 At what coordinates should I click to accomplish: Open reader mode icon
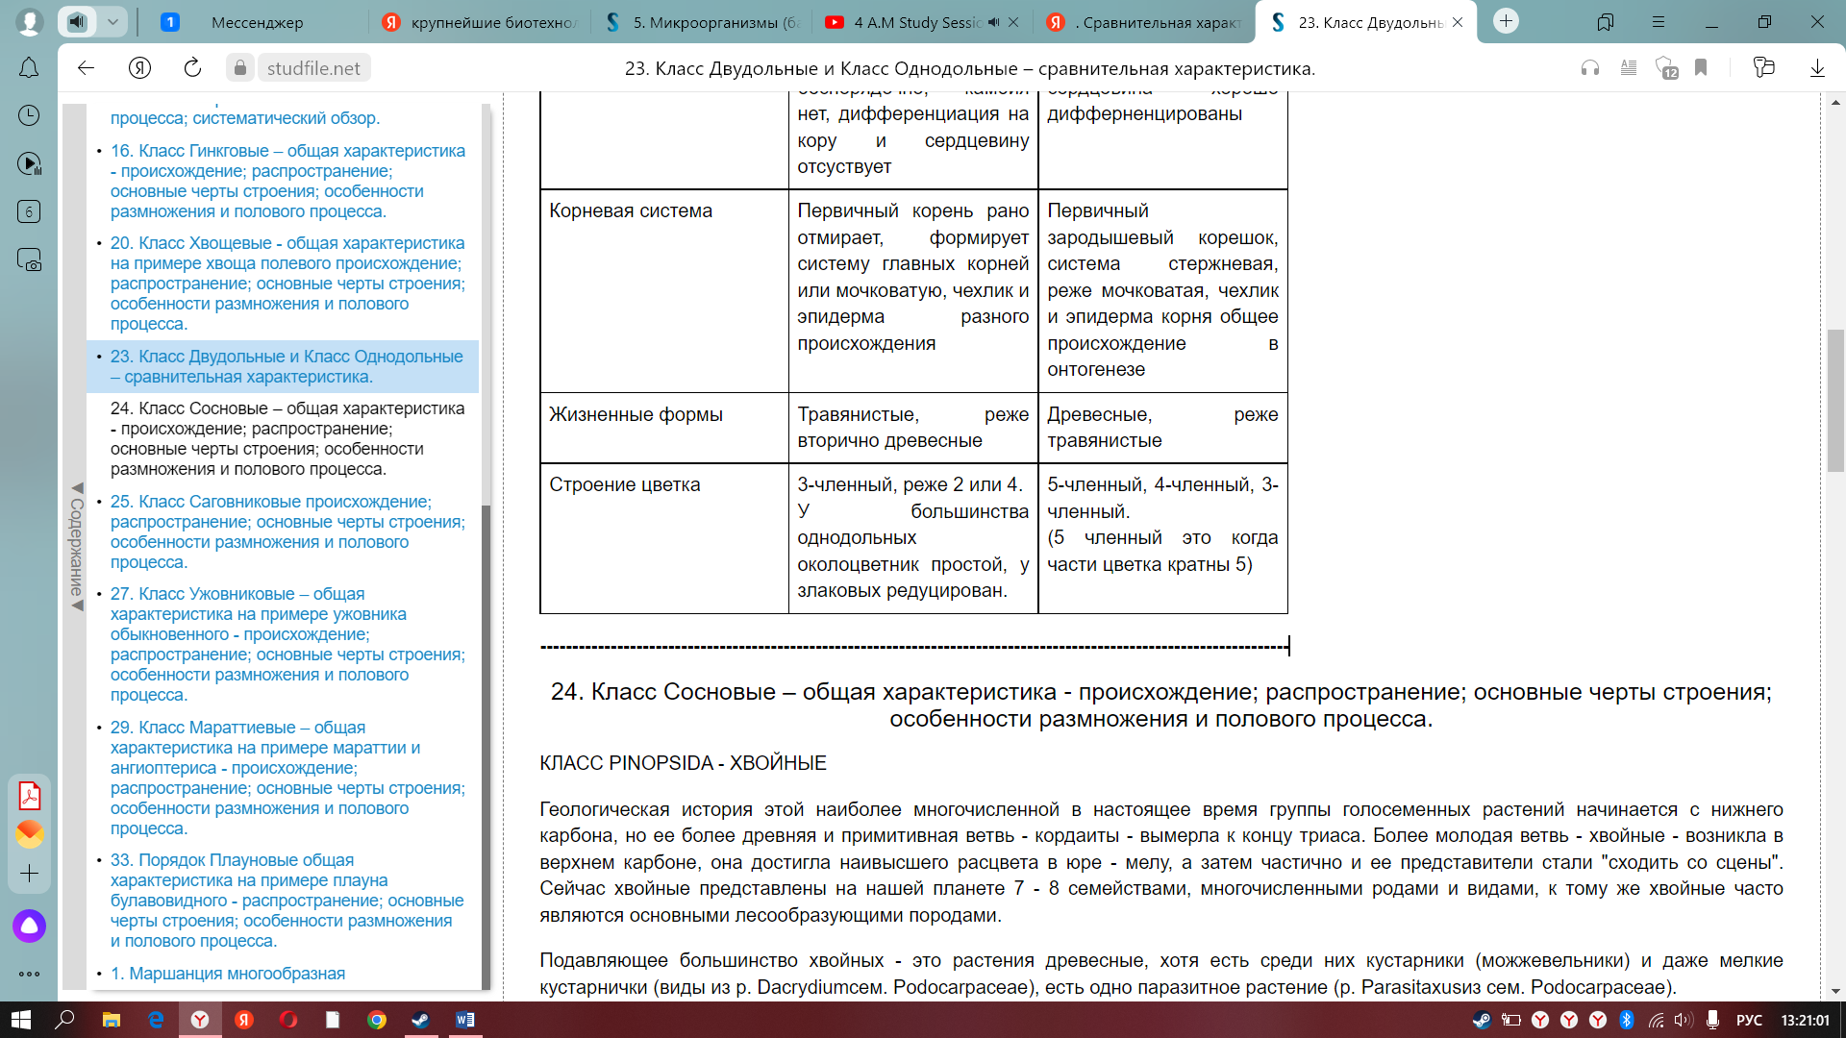1629,67
